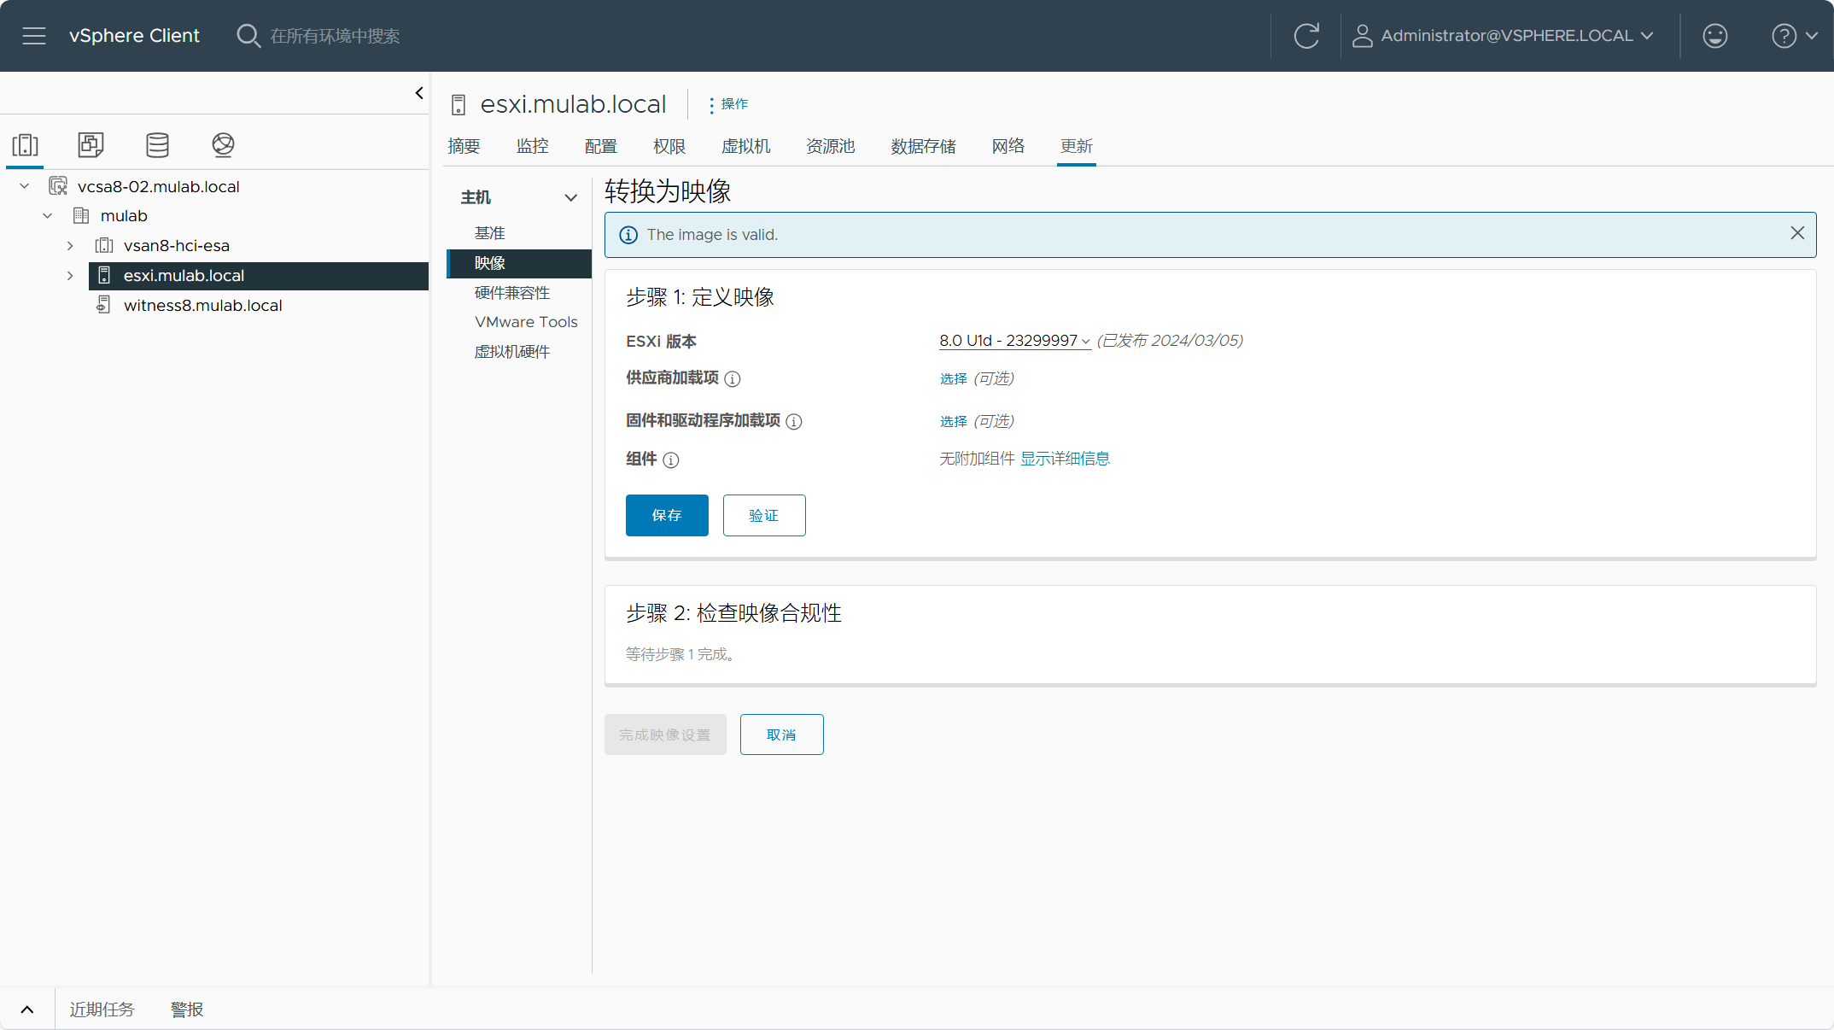
Task: Dismiss the 'The image is valid' banner
Action: pyautogui.click(x=1797, y=233)
